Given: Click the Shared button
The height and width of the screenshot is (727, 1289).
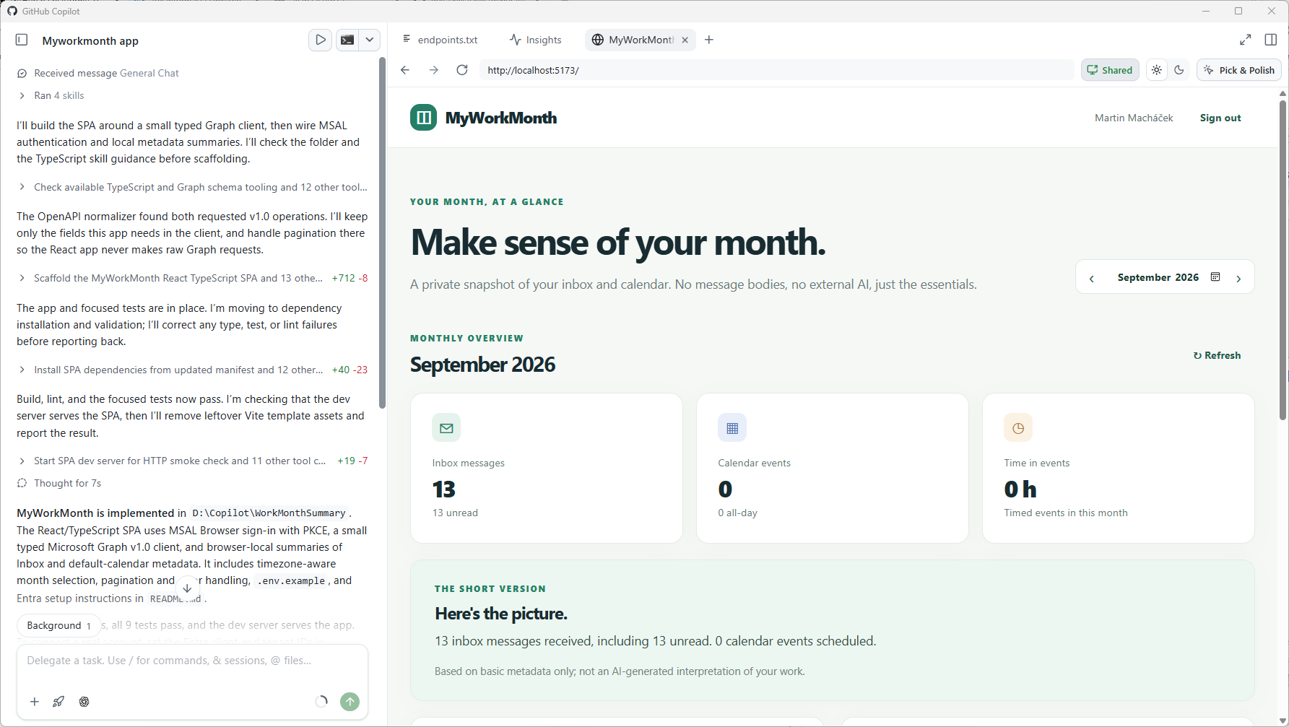Looking at the screenshot, I should click(1110, 70).
